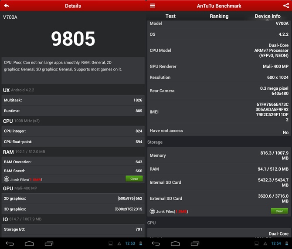Tap the picture notification icon near 12:54
Screen dimensions: 292x249
(x=257, y=243)
